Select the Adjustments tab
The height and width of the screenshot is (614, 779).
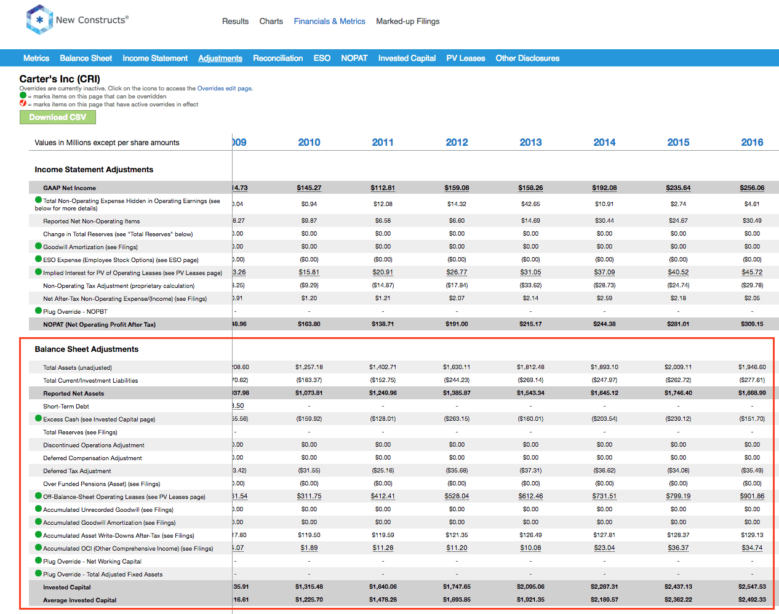pos(220,58)
